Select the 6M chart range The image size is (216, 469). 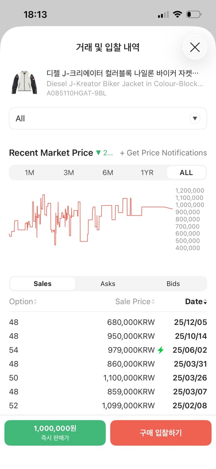(108, 173)
